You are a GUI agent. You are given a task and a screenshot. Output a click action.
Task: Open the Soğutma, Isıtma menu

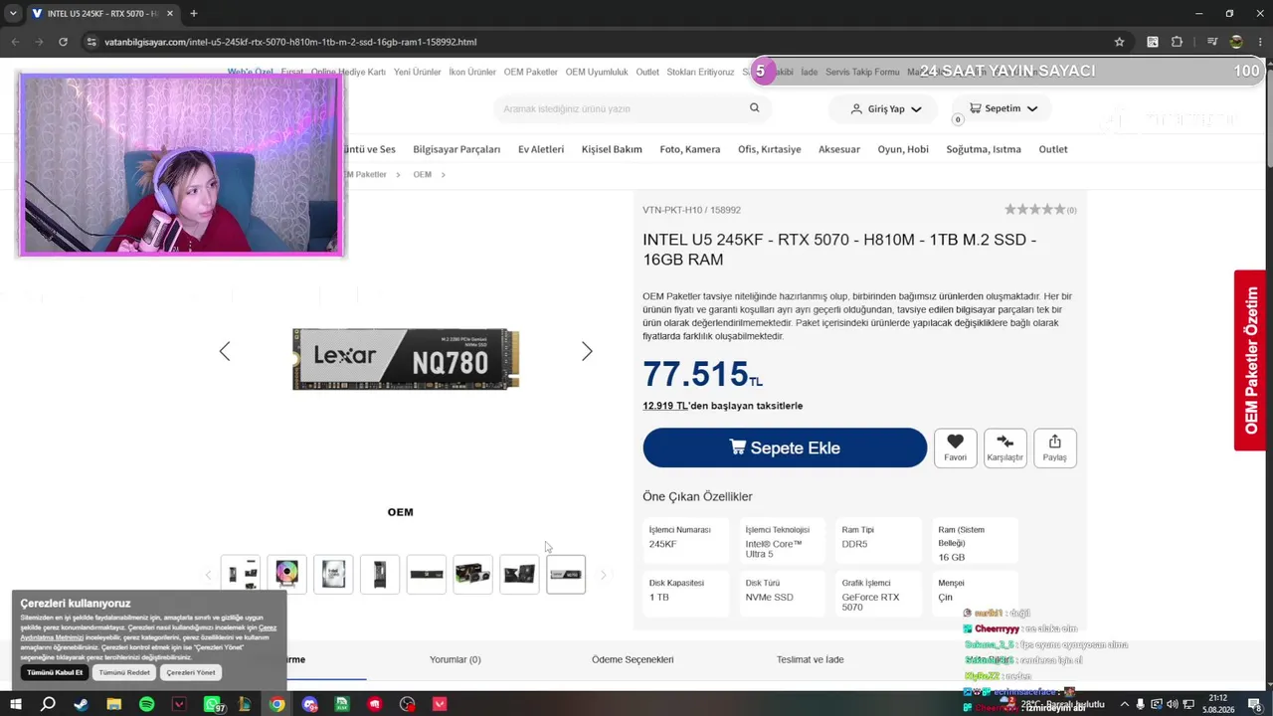click(984, 149)
